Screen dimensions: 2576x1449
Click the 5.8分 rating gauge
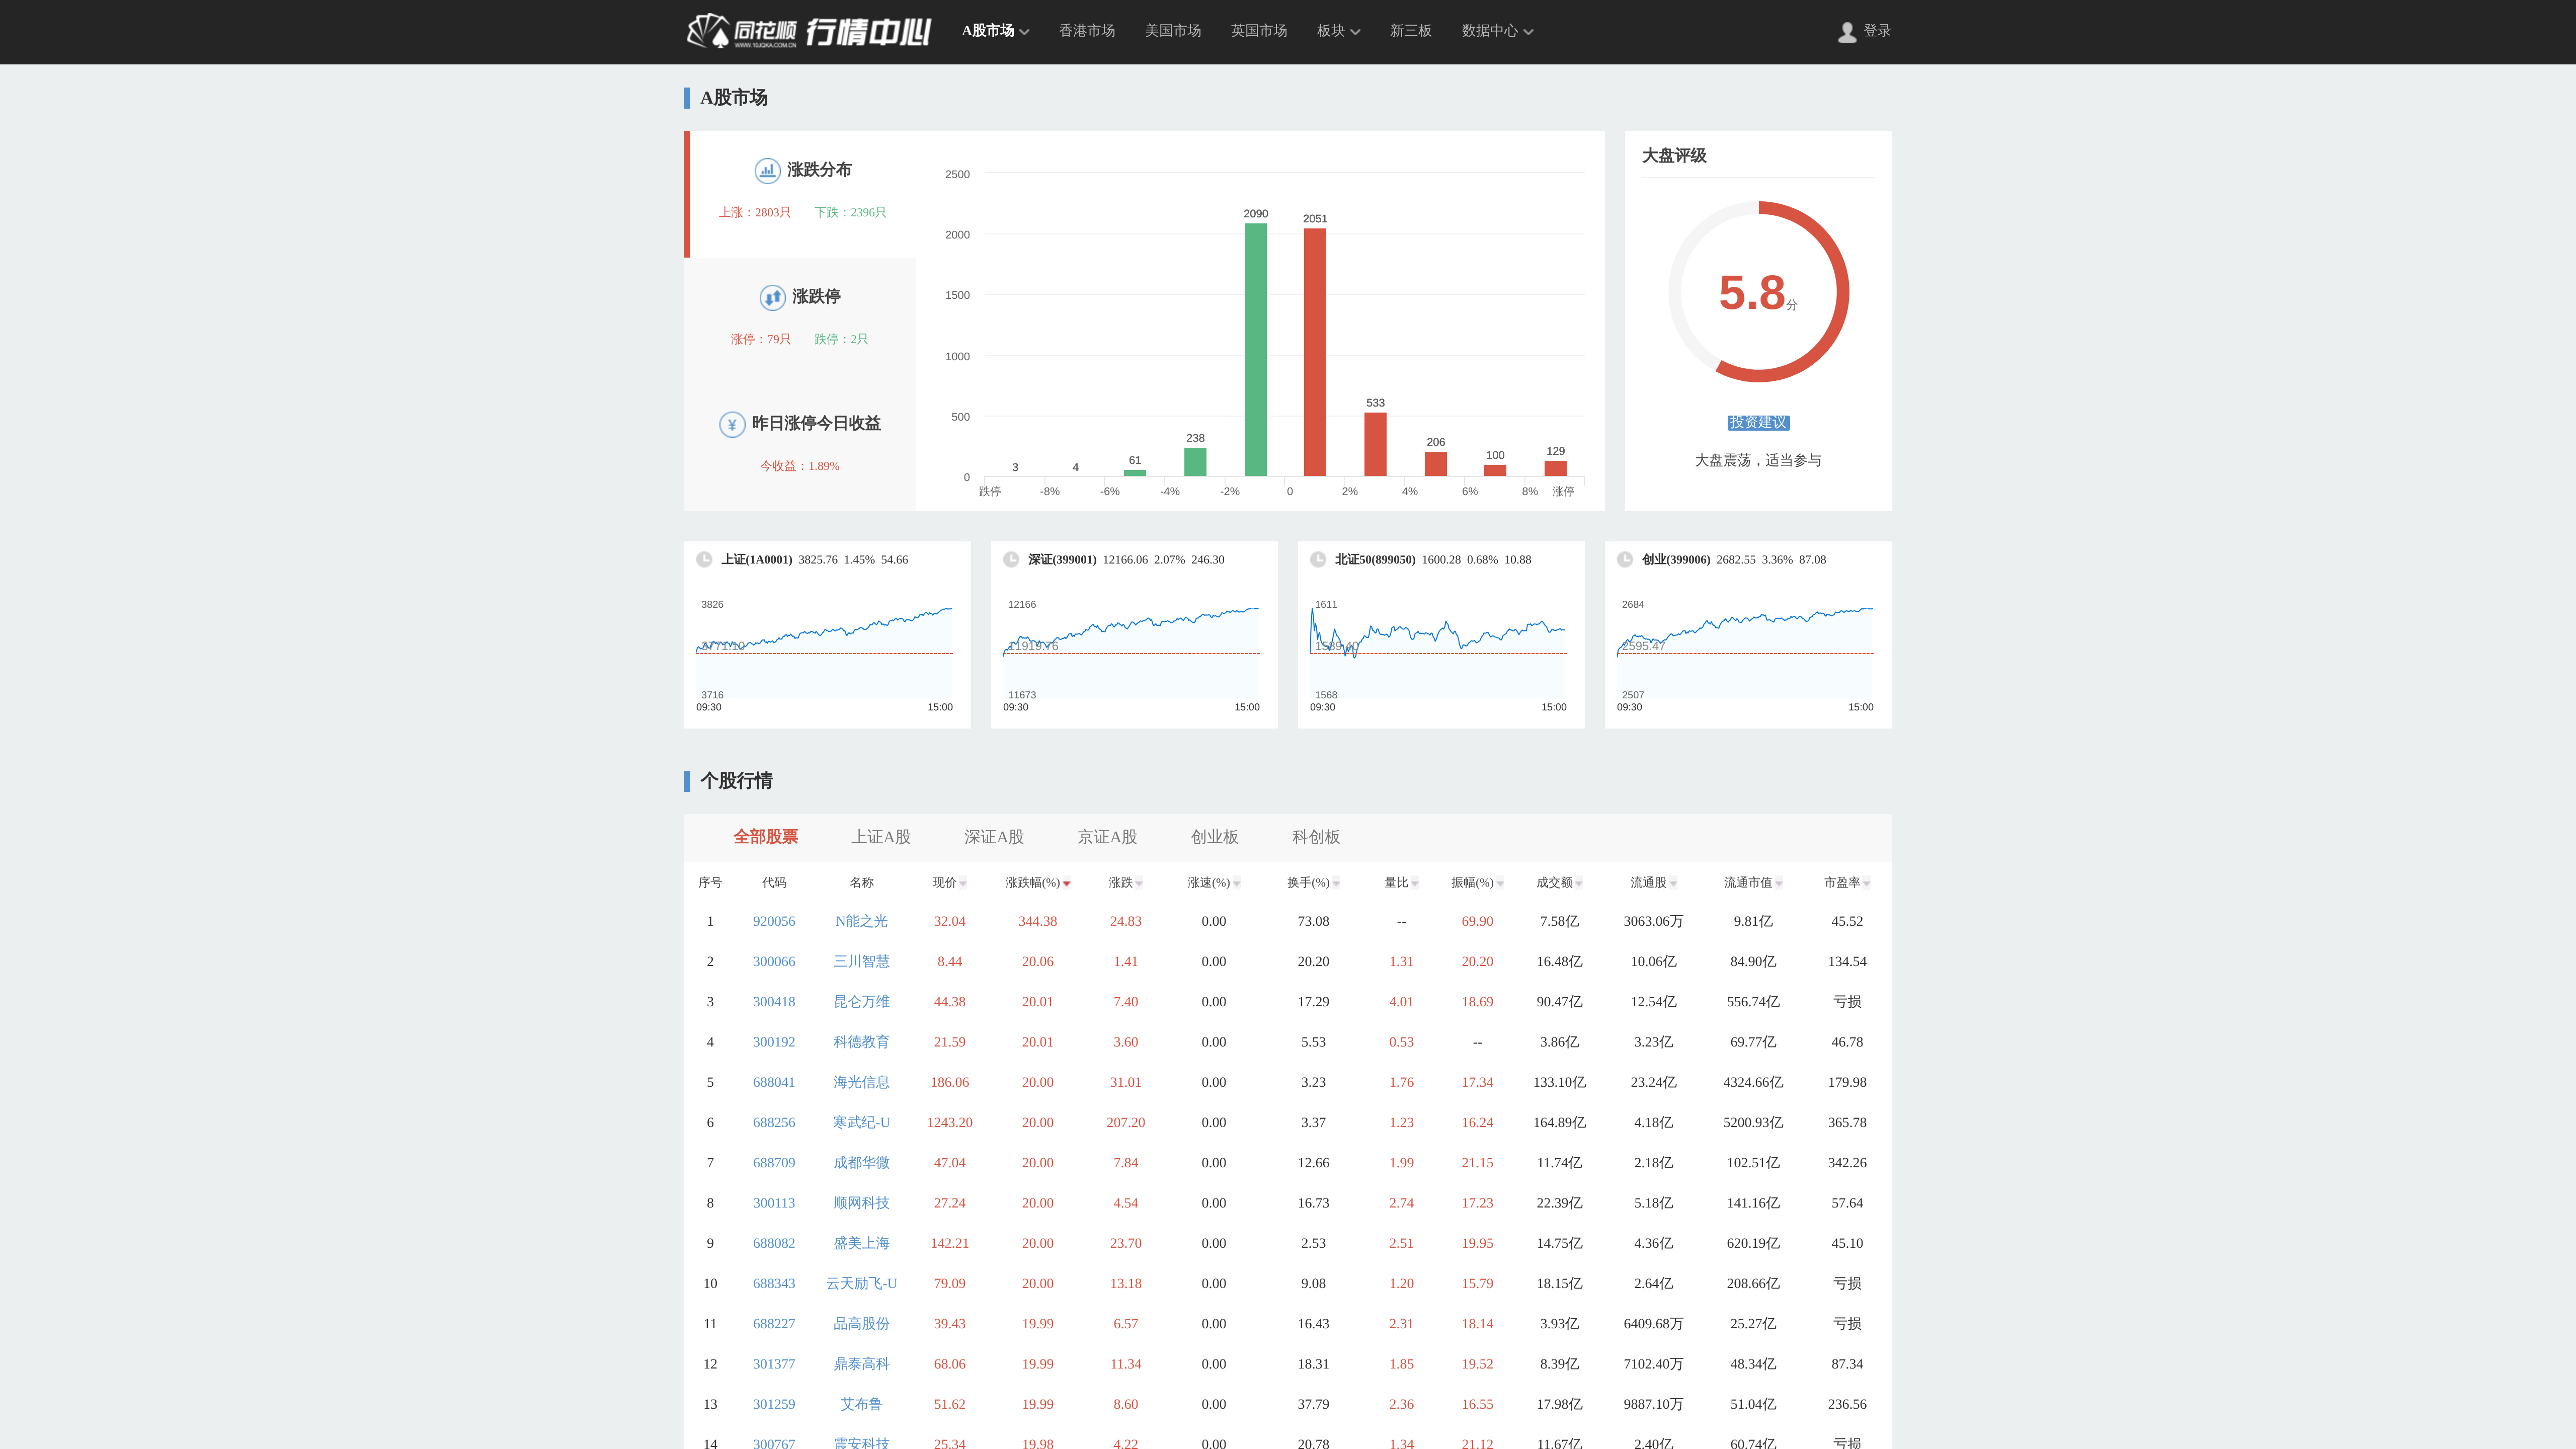coord(1758,292)
